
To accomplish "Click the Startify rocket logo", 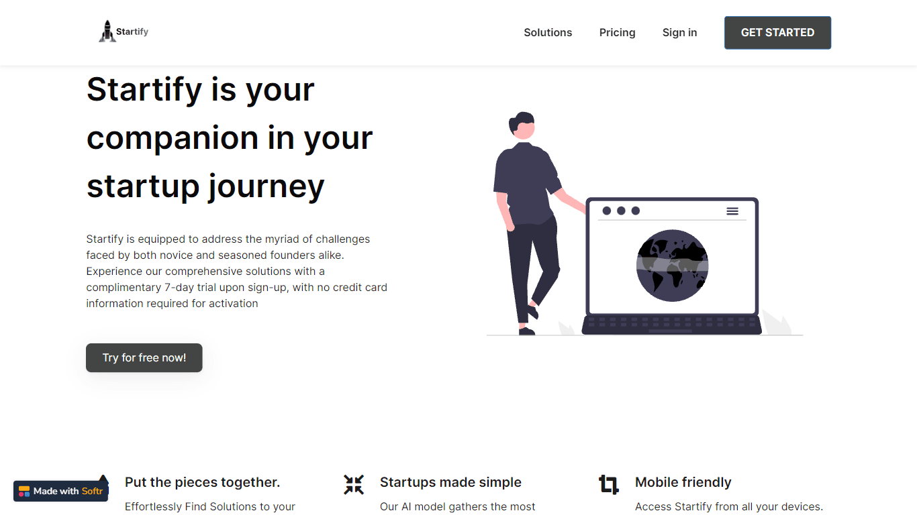I will click(x=124, y=32).
